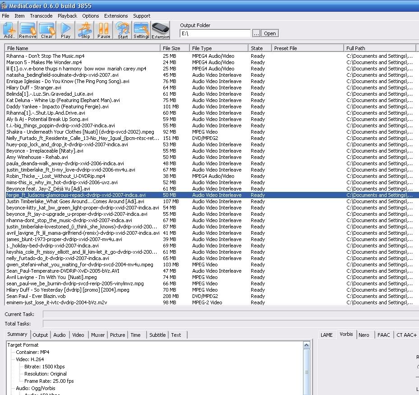This screenshot has height=395, width=419.
Task: Select the highlighted fergie_ft_ludacris-glamorous file
Action: pyautogui.click(x=211, y=195)
